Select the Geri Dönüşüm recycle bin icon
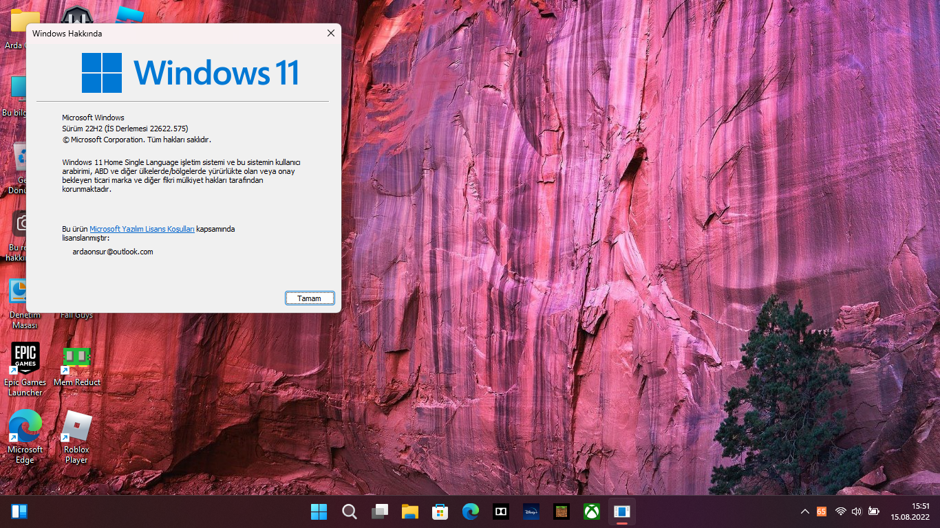This screenshot has width=940, height=528. [18, 168]
